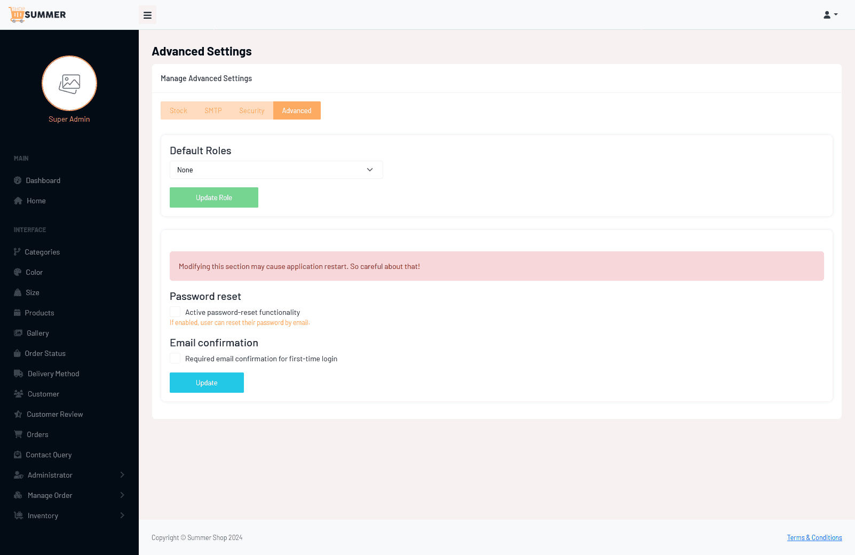Click the blue Update button
This screenshot has width=855, height=555.
(x=207, y=383)
